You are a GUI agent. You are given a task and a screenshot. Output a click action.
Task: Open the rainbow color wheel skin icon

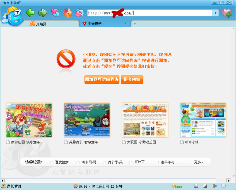coord(196,186)
